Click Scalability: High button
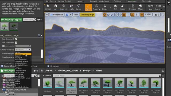 [x=87, y=15]
